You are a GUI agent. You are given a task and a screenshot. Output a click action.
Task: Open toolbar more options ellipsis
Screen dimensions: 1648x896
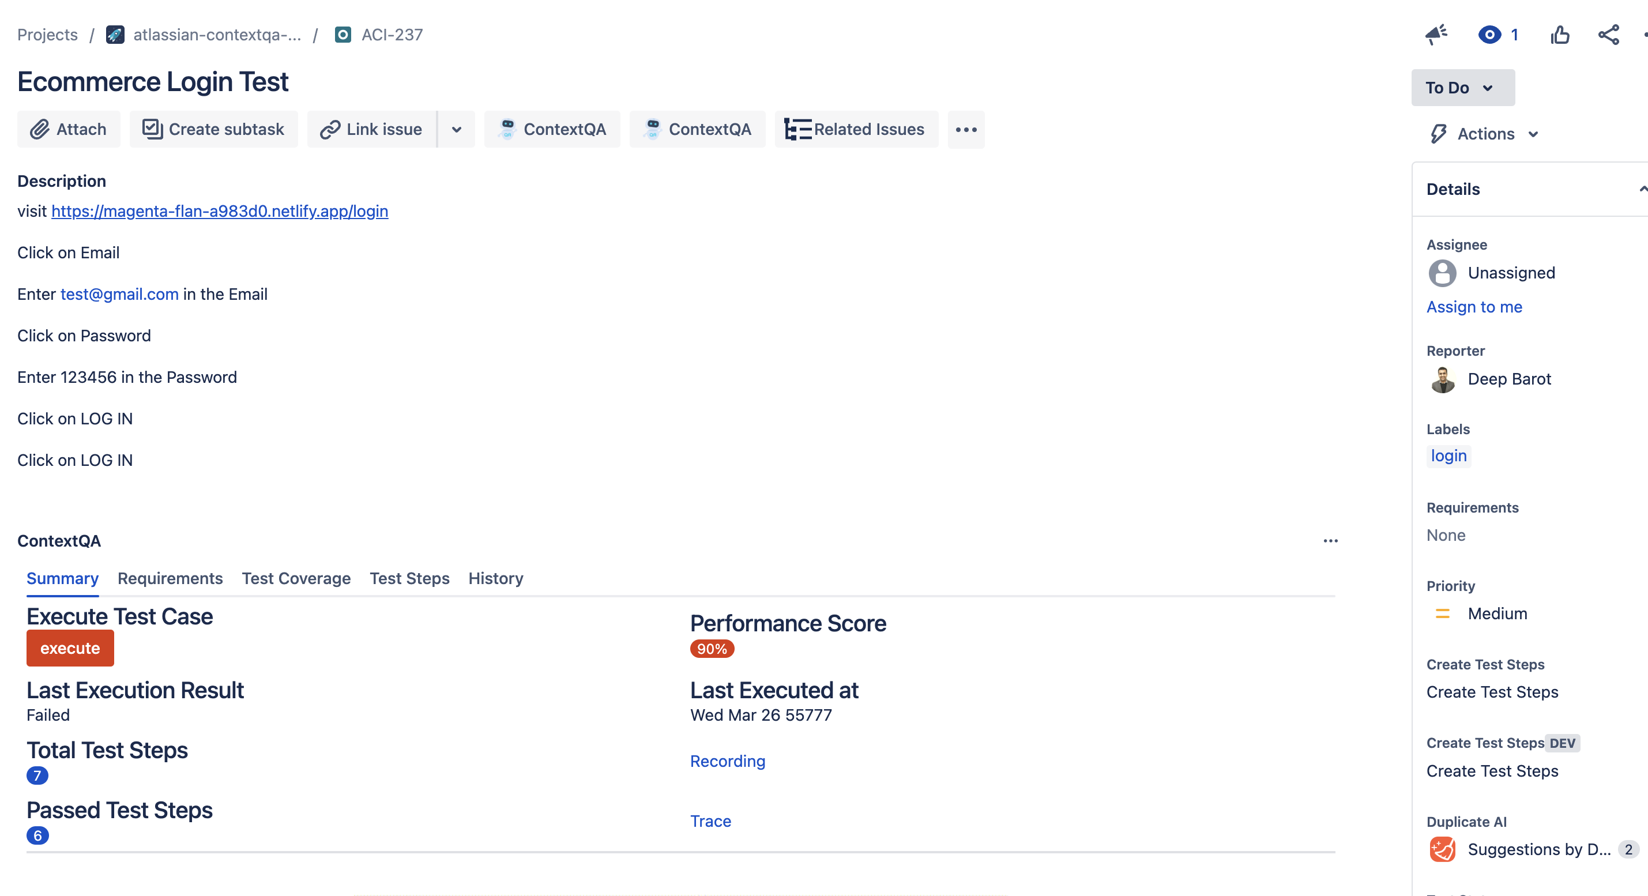[x=965, y=130]
